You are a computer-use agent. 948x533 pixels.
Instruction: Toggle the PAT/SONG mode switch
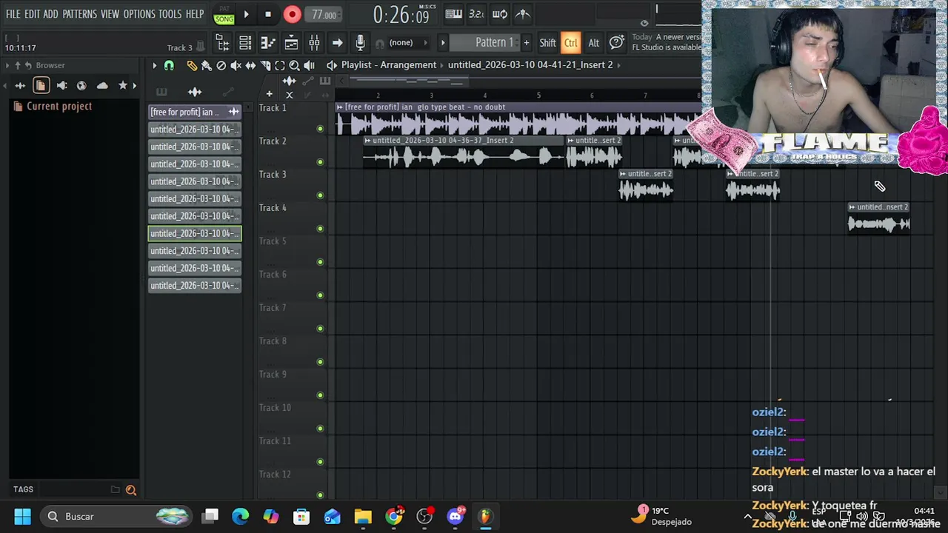(224, 14)
